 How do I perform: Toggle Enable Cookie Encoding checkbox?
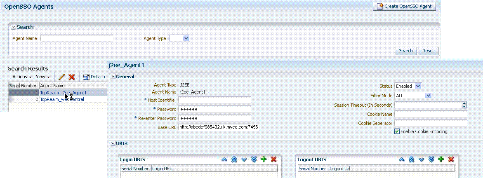point(397,131)
